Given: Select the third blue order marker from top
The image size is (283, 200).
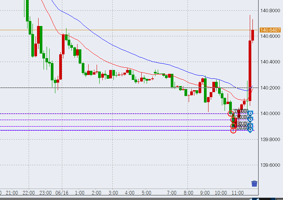Looking at the screenshot, I should coord(250,125).
